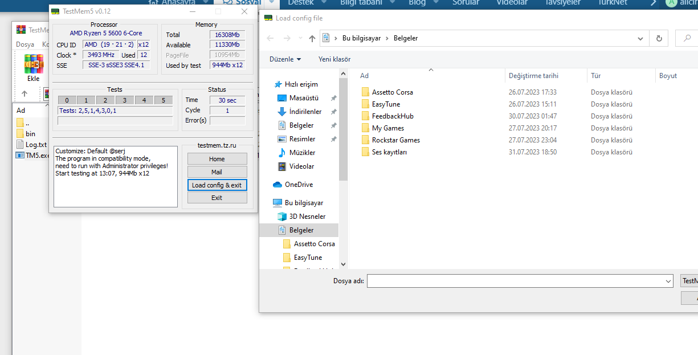Screen dimensions: 698x355
Task: Open Videolar in navigation pane
Action: click(301, 166)
